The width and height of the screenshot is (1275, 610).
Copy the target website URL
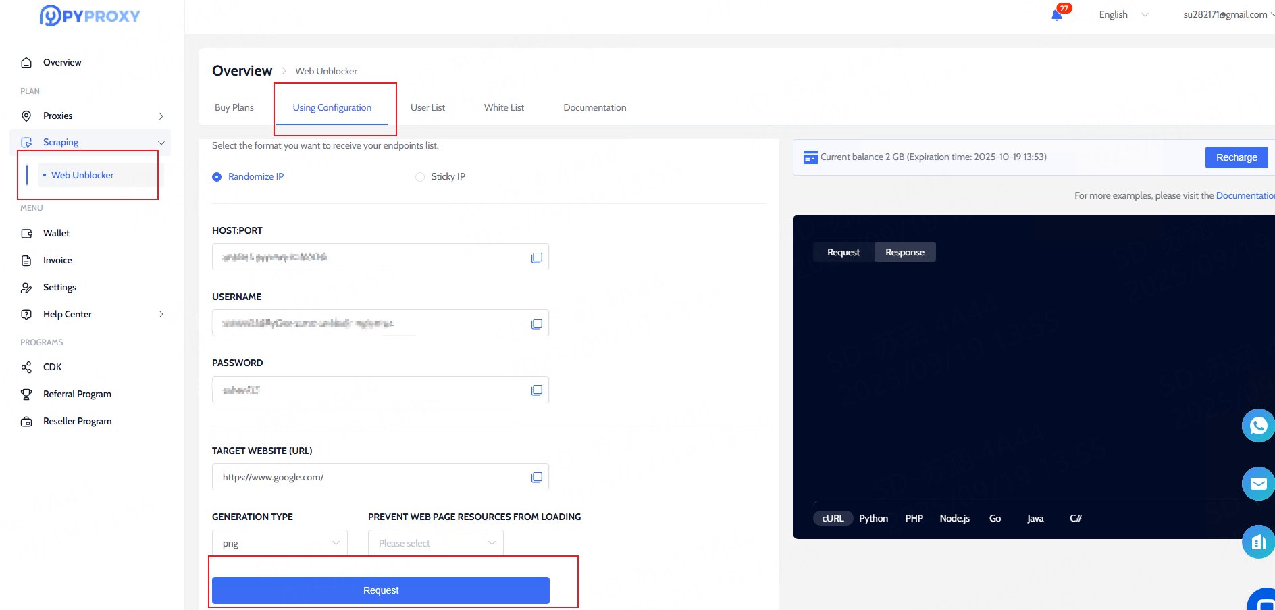pos(537,477)
